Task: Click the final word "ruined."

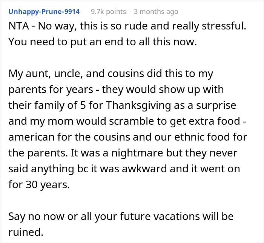Action: 26,232
